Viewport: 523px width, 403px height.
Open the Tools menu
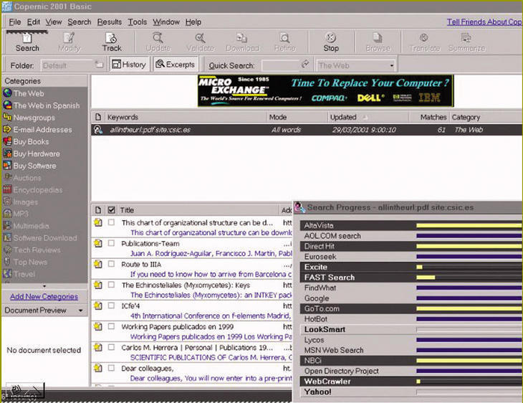click(x=137, y=22)
